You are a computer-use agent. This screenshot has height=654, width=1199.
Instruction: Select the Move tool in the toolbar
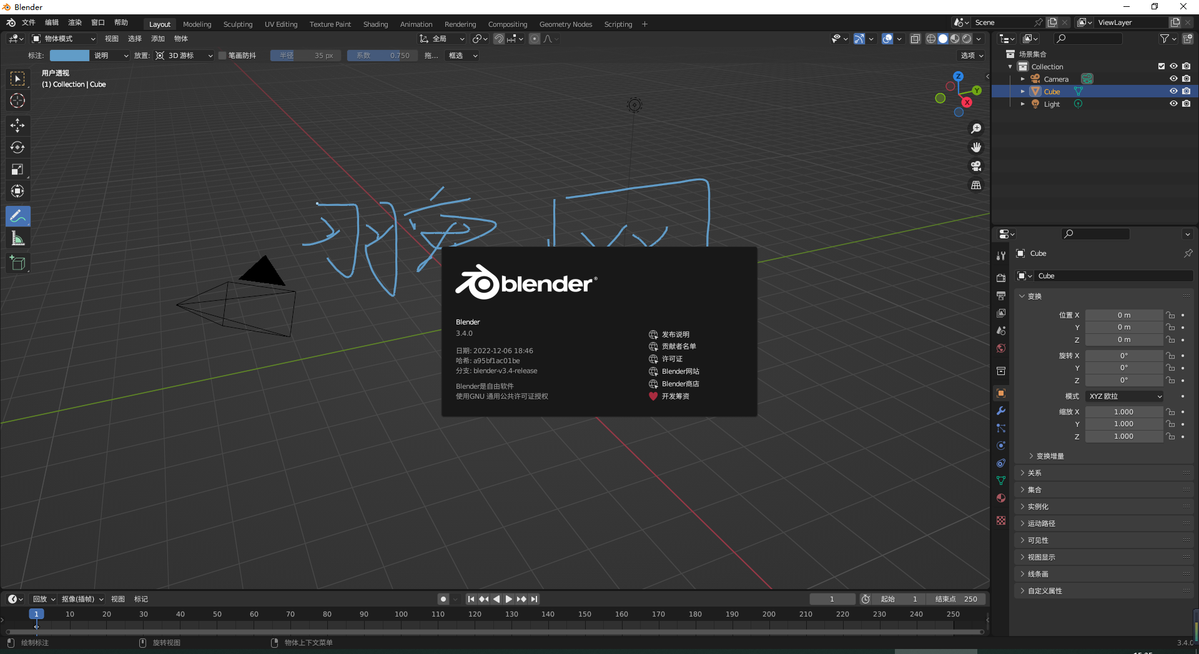[x=17, y=125]
